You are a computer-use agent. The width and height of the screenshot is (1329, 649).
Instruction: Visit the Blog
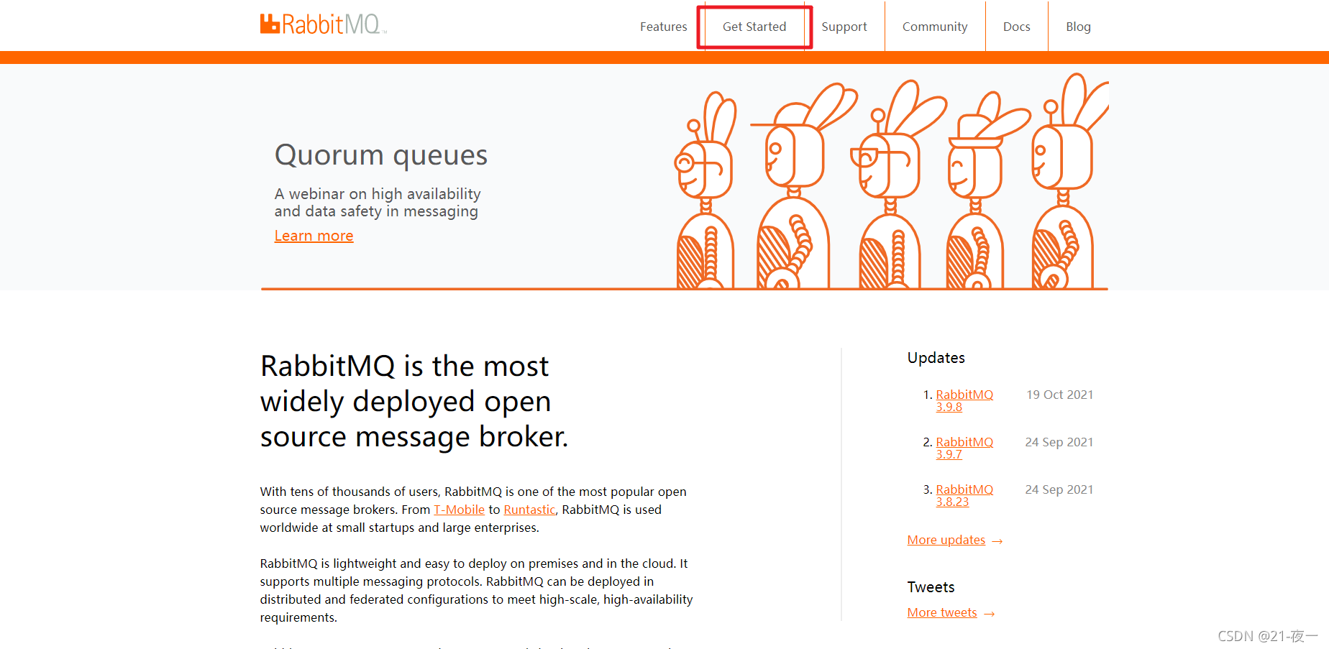[1078, 27]
